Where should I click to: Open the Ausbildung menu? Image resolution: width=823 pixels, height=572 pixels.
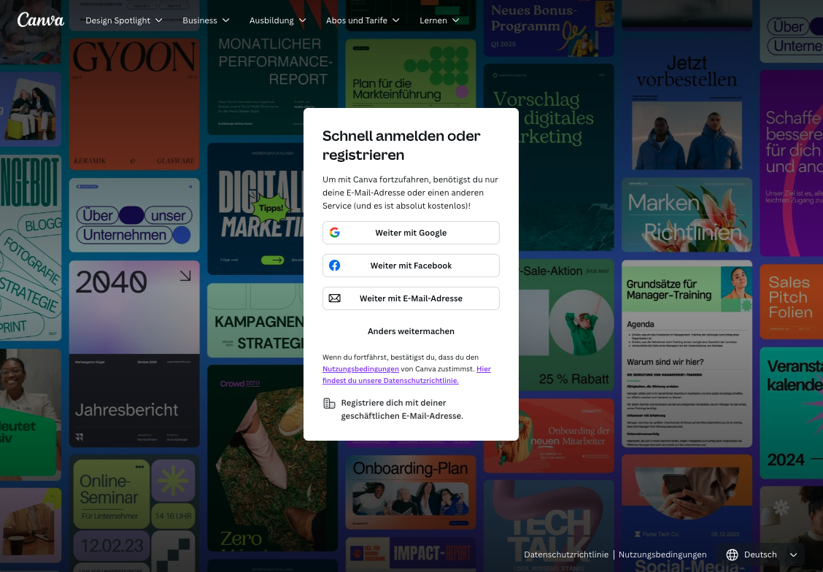278,20
